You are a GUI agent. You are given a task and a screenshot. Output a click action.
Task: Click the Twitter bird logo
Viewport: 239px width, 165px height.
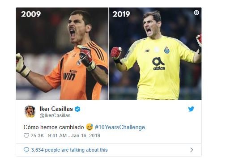(191, 109)
